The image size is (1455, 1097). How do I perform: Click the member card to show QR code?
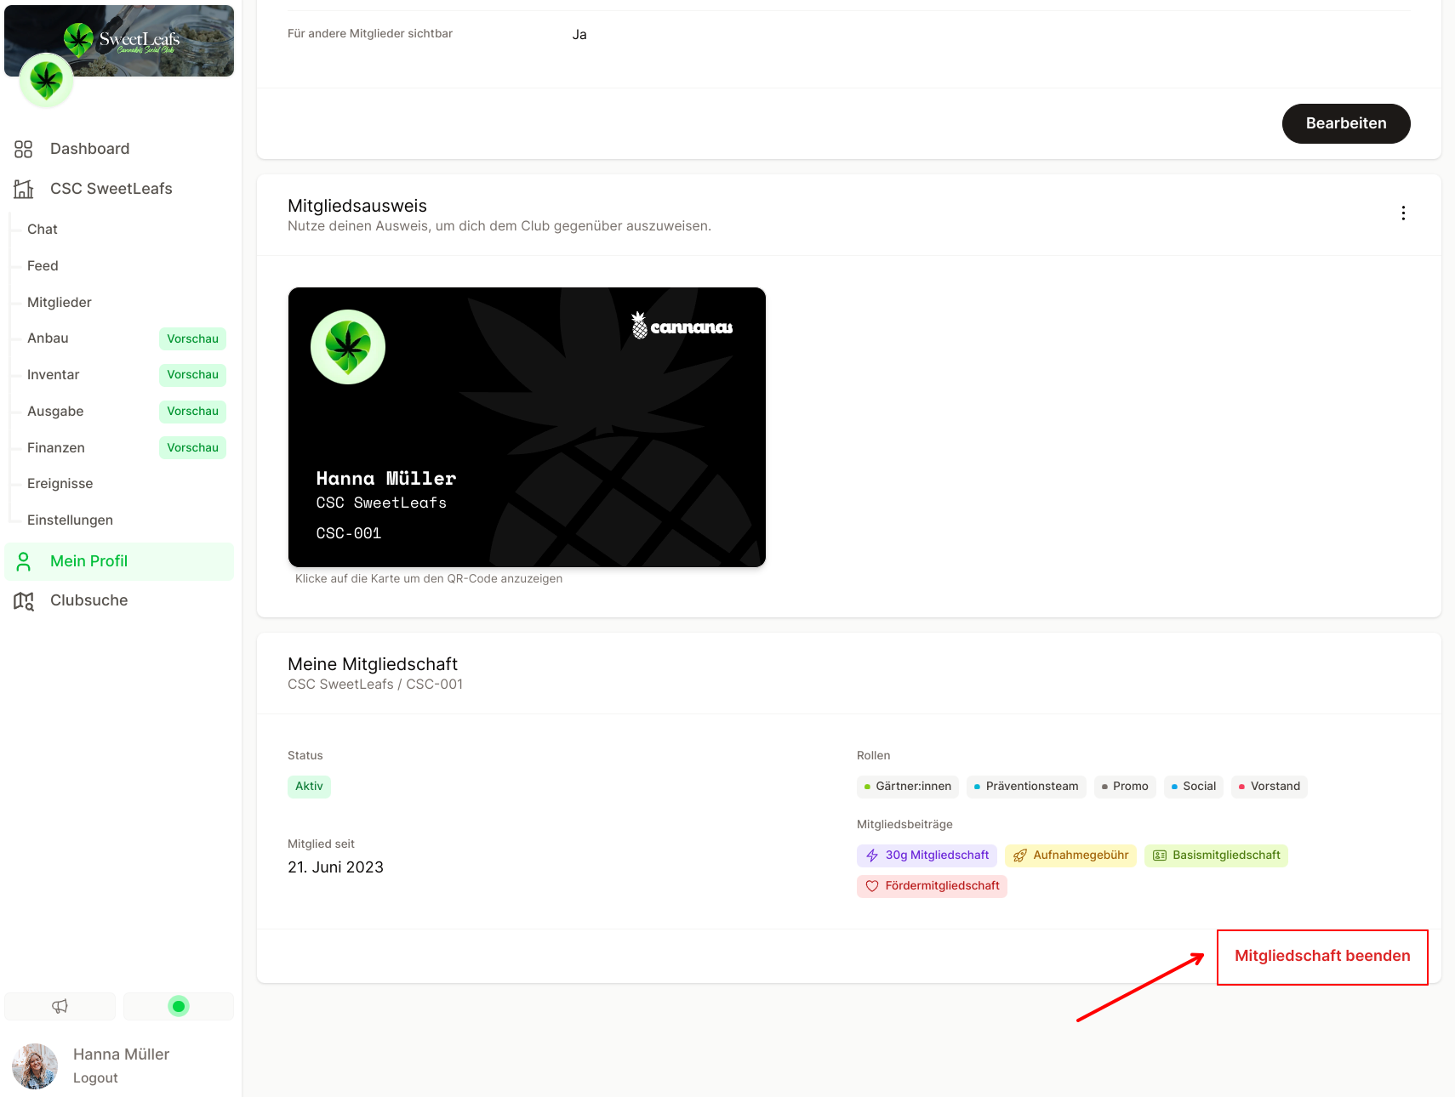(x=527, y=427)
